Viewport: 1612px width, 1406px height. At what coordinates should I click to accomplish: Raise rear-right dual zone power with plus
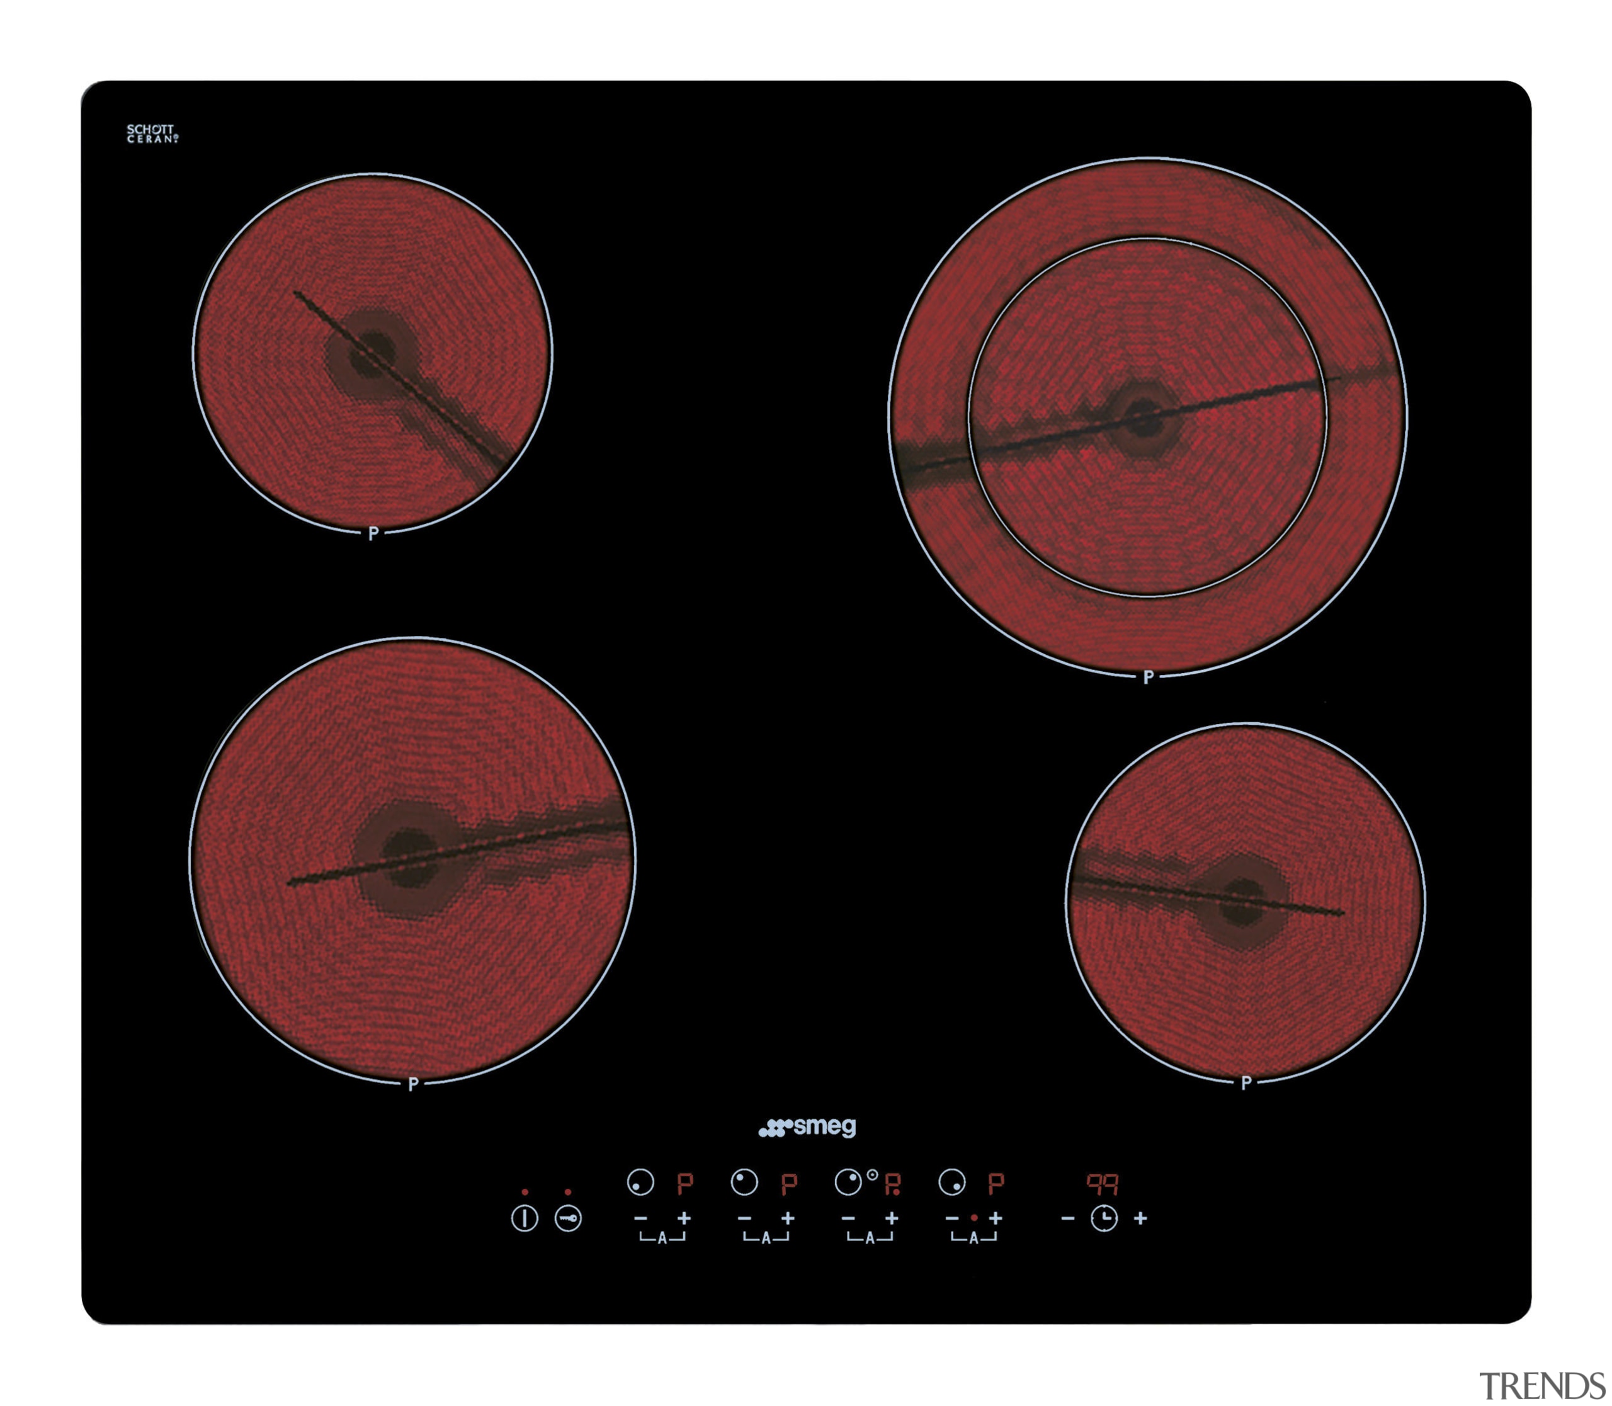(x=892, y=1218)
